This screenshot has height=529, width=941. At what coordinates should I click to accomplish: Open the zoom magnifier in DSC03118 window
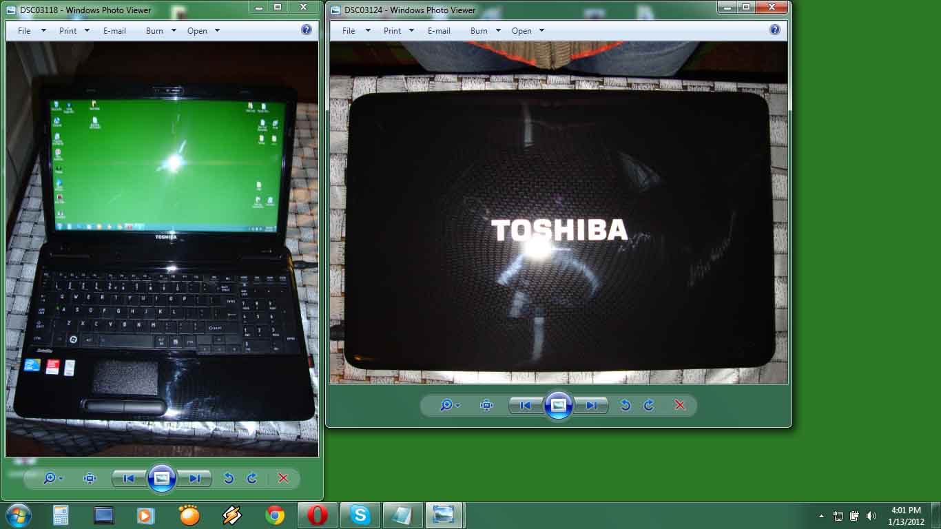pos(52,478)
